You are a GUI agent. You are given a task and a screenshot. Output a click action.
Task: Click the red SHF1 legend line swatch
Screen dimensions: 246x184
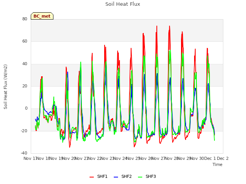(91, 177)
